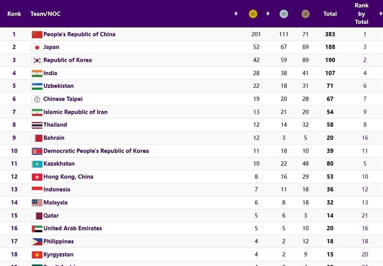Viewport: 383px width, 266px height.
Task: Open Democratic People's Republic of Korea link
Action: click(96, 151)
